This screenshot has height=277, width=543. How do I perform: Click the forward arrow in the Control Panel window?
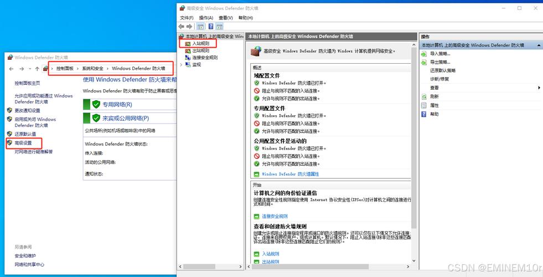pyautogui.click(x=22, y=69)
